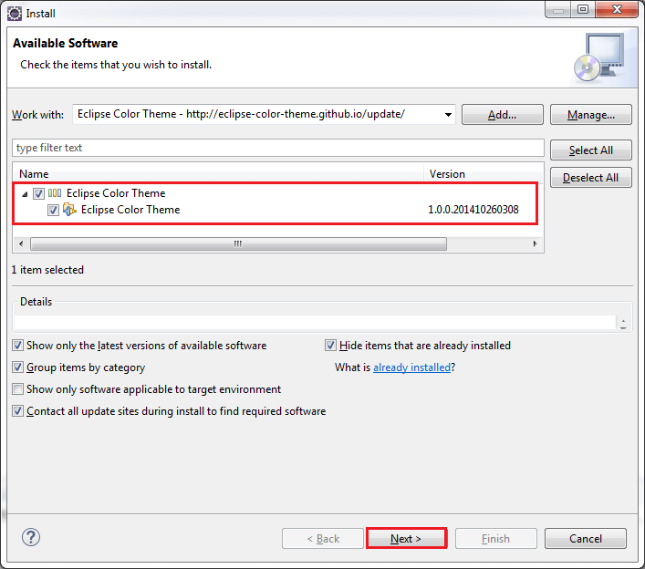Click the plugin feature icon beside the child Eclipse Color Theme
Image resolution: width=645 pixels, height=569 pixels.
(x=69, y=209)
